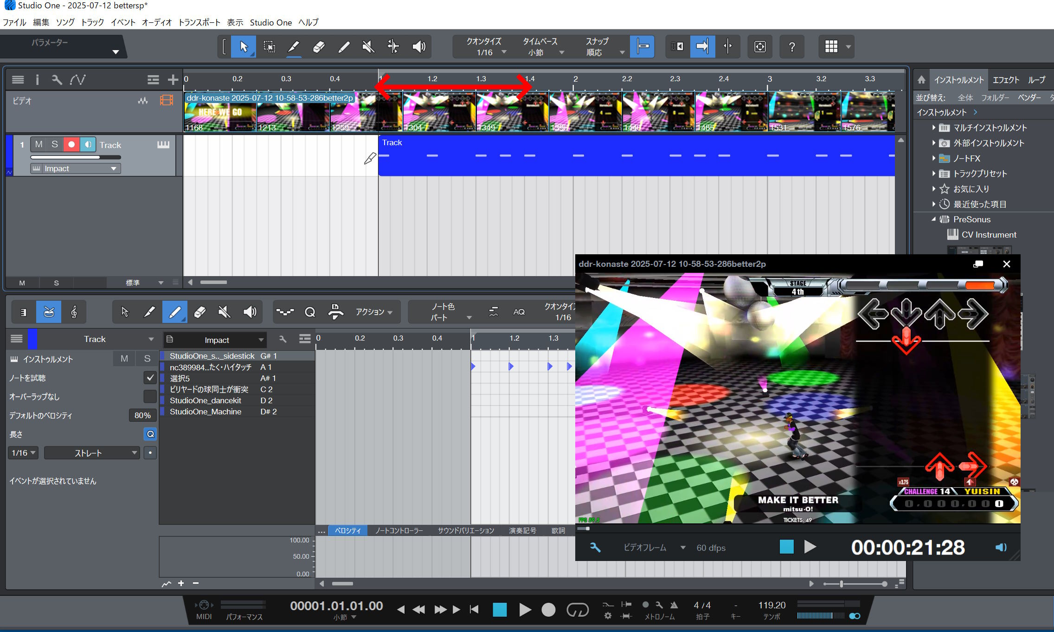Image resolution: width=1054 pixels, height=632 pixels.
Task: Click the tempo value 119.20
Action: (x=772, y=605)
